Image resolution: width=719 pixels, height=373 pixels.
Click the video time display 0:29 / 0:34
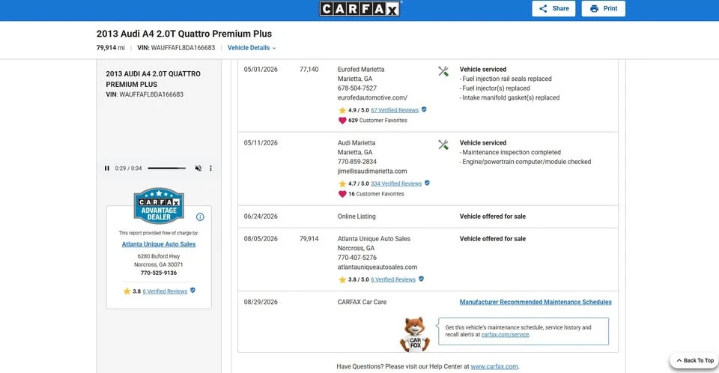128,169
